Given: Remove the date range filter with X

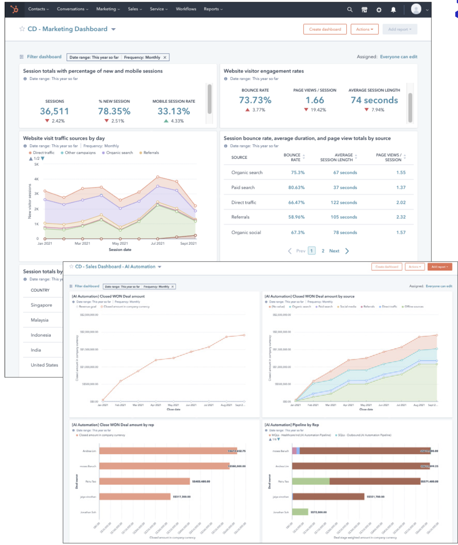Looking at the screenshot, I should [x=165, y=57].
